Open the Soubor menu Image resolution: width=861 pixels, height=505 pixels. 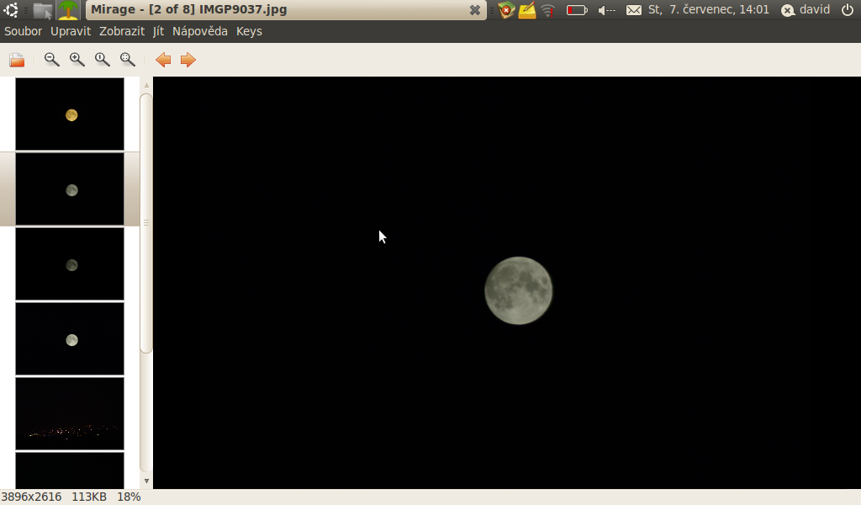click(23, 31)
